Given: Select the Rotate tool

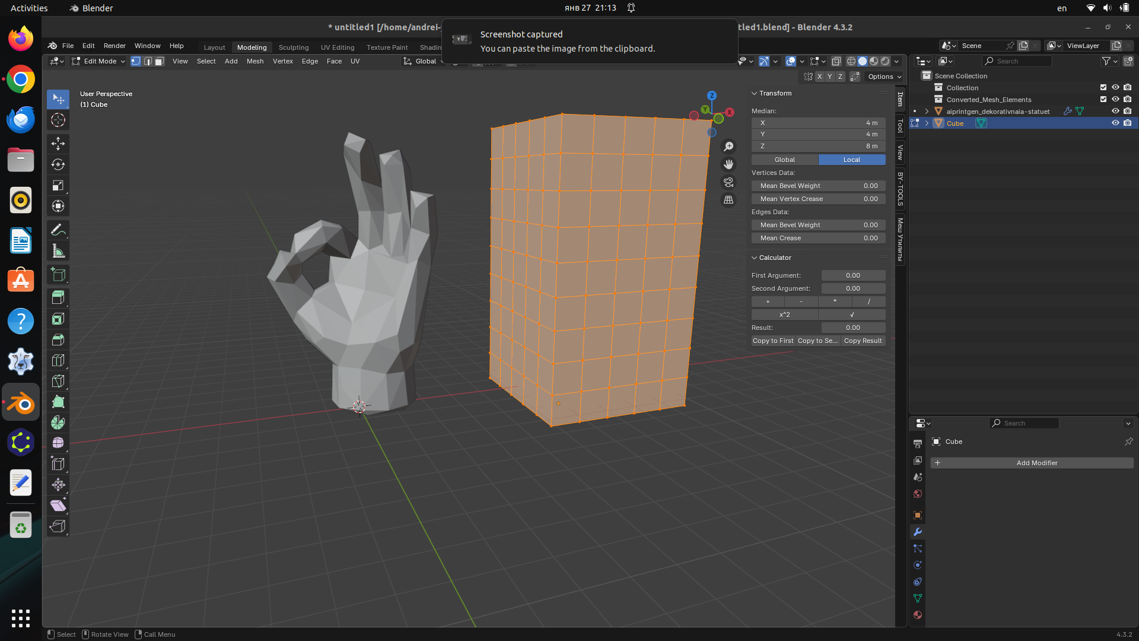Looking at the screenshot, I should click(58, 164).
